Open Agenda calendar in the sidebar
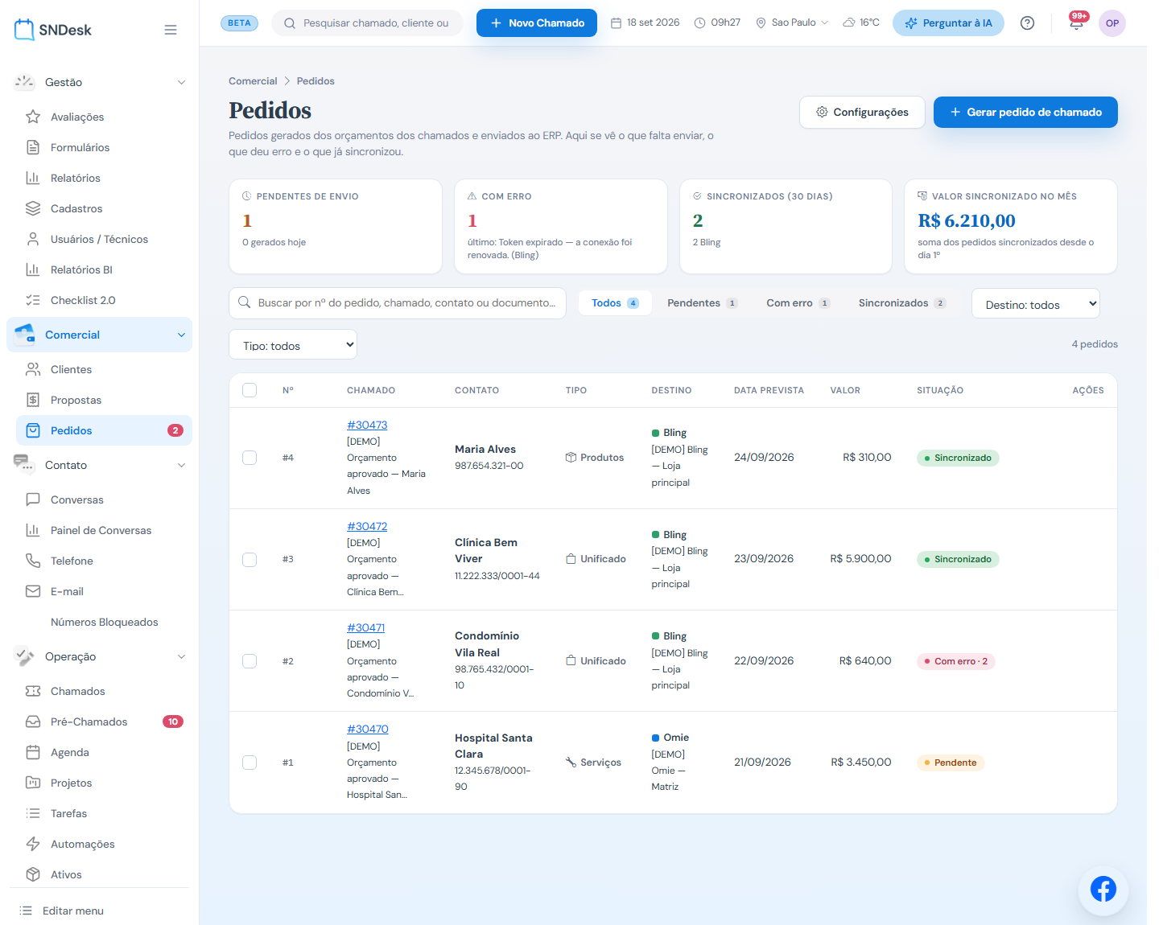 [69, 752]
